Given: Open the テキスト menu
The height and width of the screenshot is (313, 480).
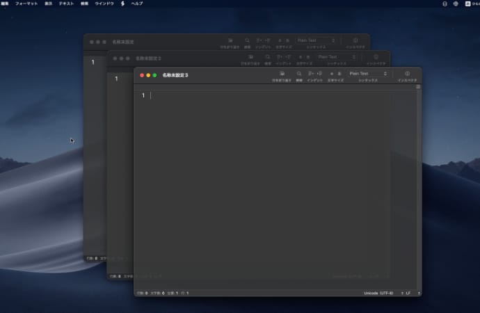Looking at the screenshot, I should (x=66, y=3).
